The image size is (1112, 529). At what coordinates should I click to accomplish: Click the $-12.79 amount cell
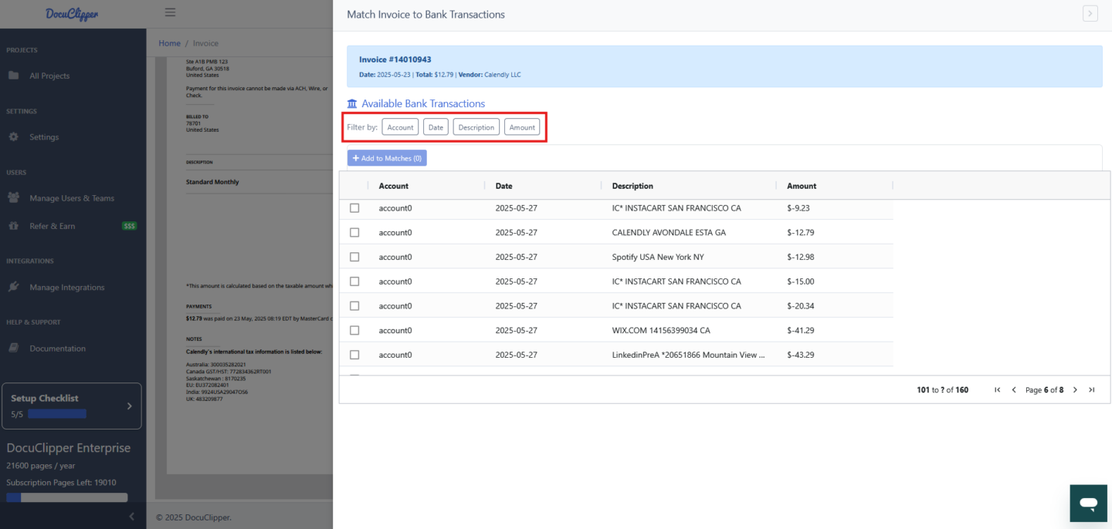coord(801,232)
